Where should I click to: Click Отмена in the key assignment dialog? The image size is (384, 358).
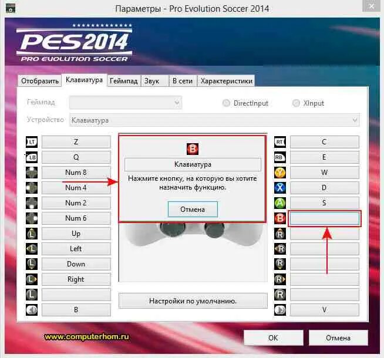click(193, 210)
